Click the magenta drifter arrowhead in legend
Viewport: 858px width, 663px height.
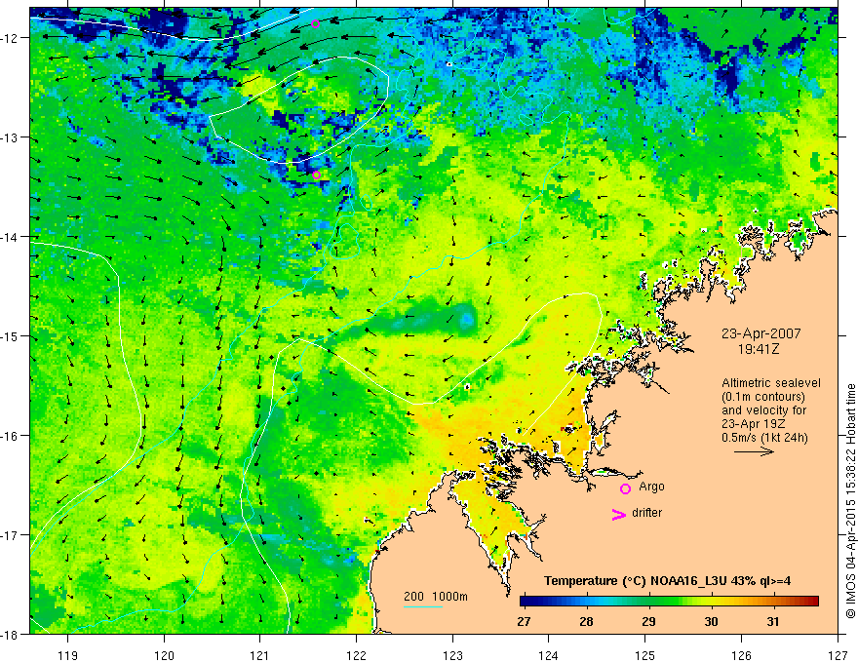point(618,515)
